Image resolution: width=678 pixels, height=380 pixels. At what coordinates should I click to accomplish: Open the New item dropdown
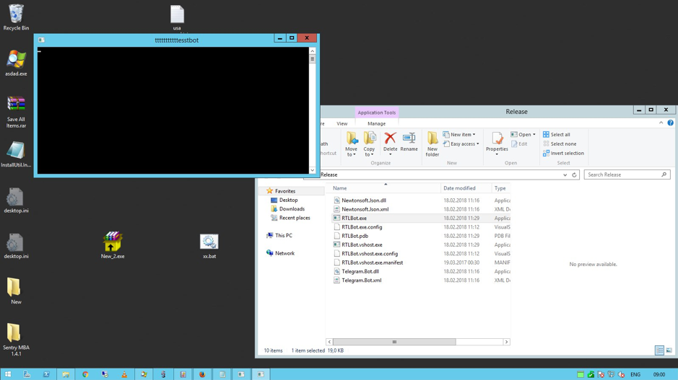coord(459,134)
